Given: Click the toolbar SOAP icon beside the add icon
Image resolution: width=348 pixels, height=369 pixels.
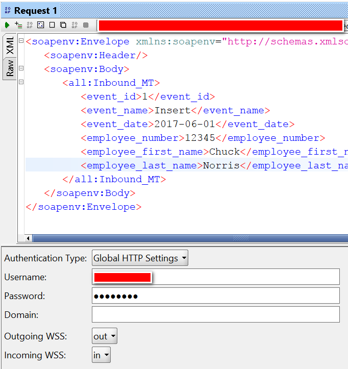Looking at the screenshot, I should pyautogui.click(x=30, y=25).
